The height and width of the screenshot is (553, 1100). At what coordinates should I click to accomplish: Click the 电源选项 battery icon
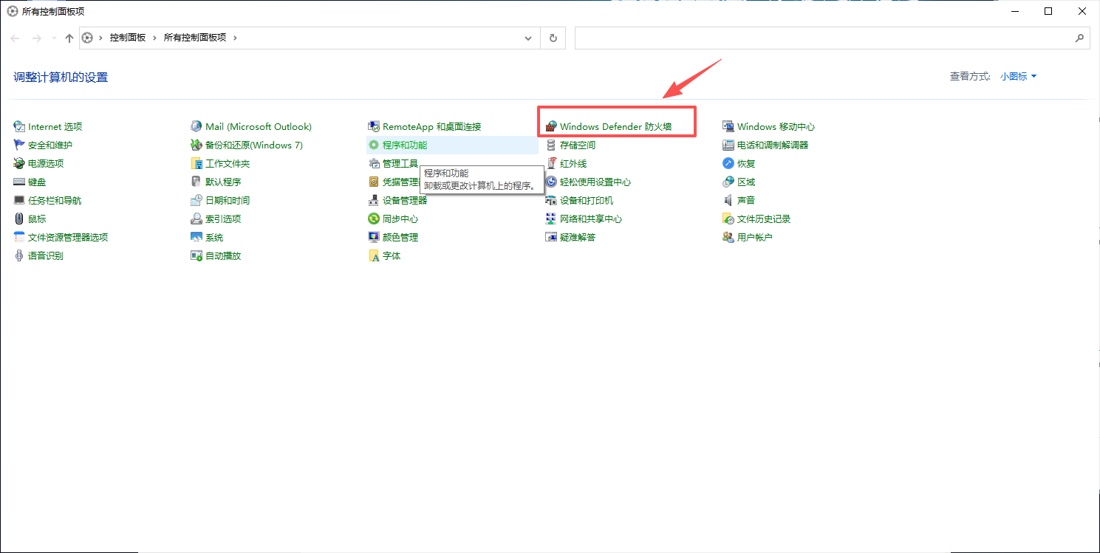19,163
